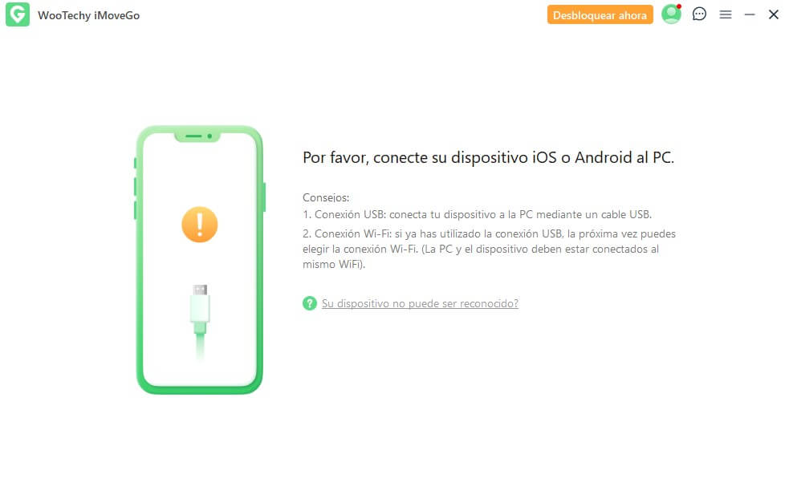Viewport: 793px width, 487px height.
Task: Click the phone's top notch speaker
Action: point(197,136)
